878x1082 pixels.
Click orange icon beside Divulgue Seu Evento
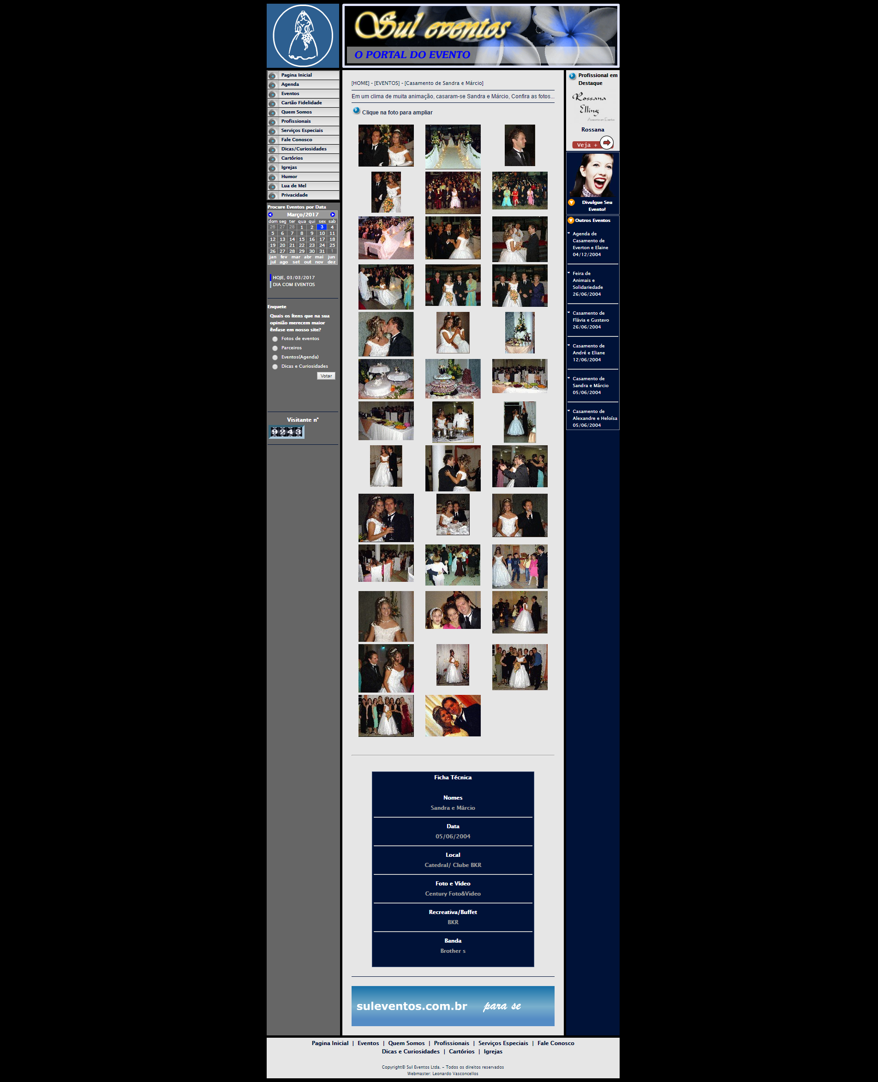(x=572, y=203)
